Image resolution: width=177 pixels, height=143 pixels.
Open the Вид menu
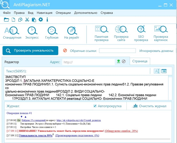[x=31, y=13]
